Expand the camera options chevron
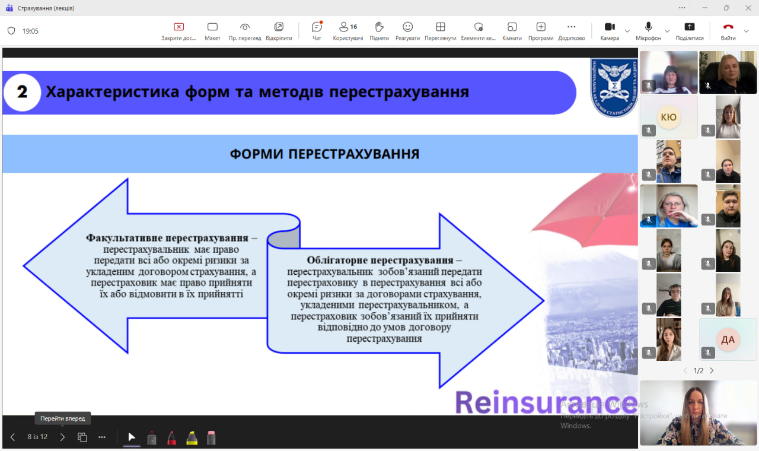Image resolution: width=759 pixels, height=451 pixels. pyautogui.click(x=627, y=31)
